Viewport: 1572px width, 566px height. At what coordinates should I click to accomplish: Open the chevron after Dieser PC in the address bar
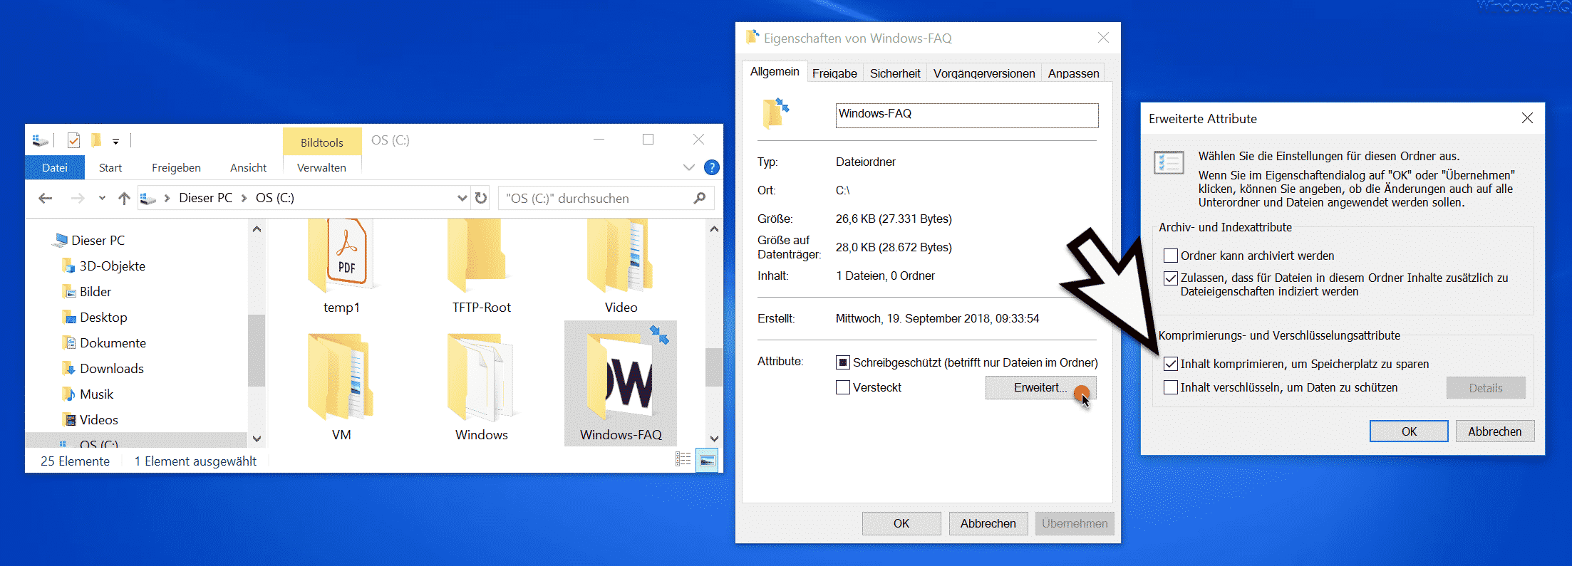[243, 198]
